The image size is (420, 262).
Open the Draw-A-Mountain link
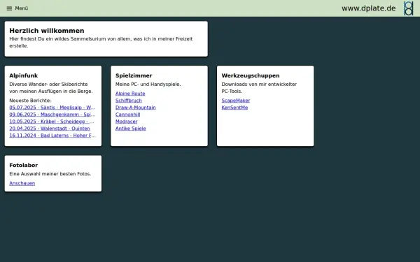click(136, 108)
